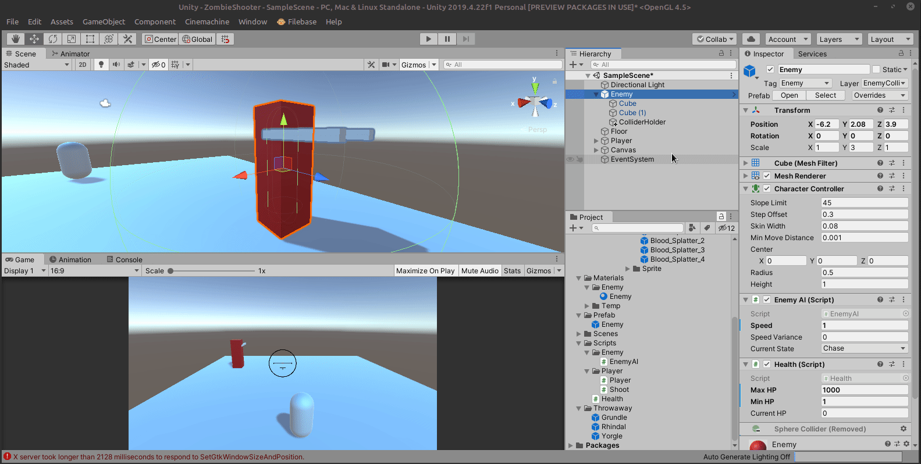Toggle Enemy active checkbox
921x464 pixels.
(770, 69)
